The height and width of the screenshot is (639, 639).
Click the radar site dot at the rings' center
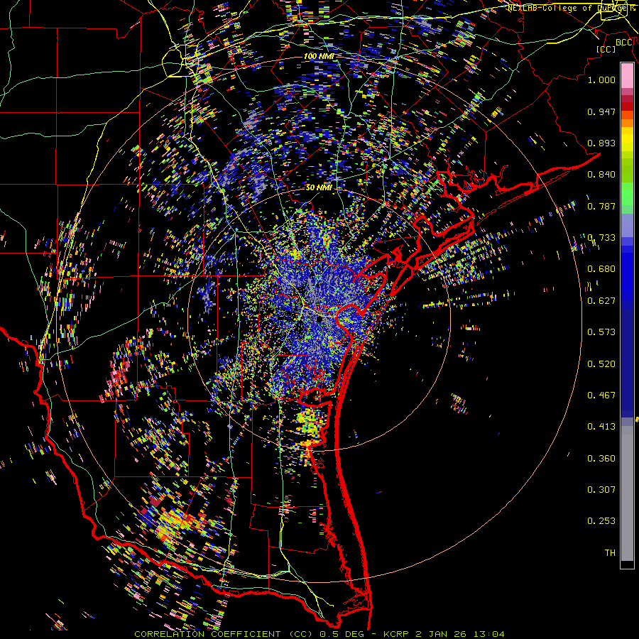319,319
